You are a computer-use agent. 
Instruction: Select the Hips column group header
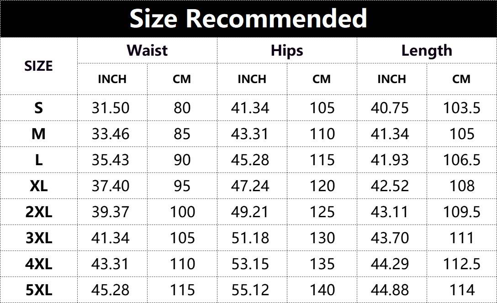pos(287,50)
